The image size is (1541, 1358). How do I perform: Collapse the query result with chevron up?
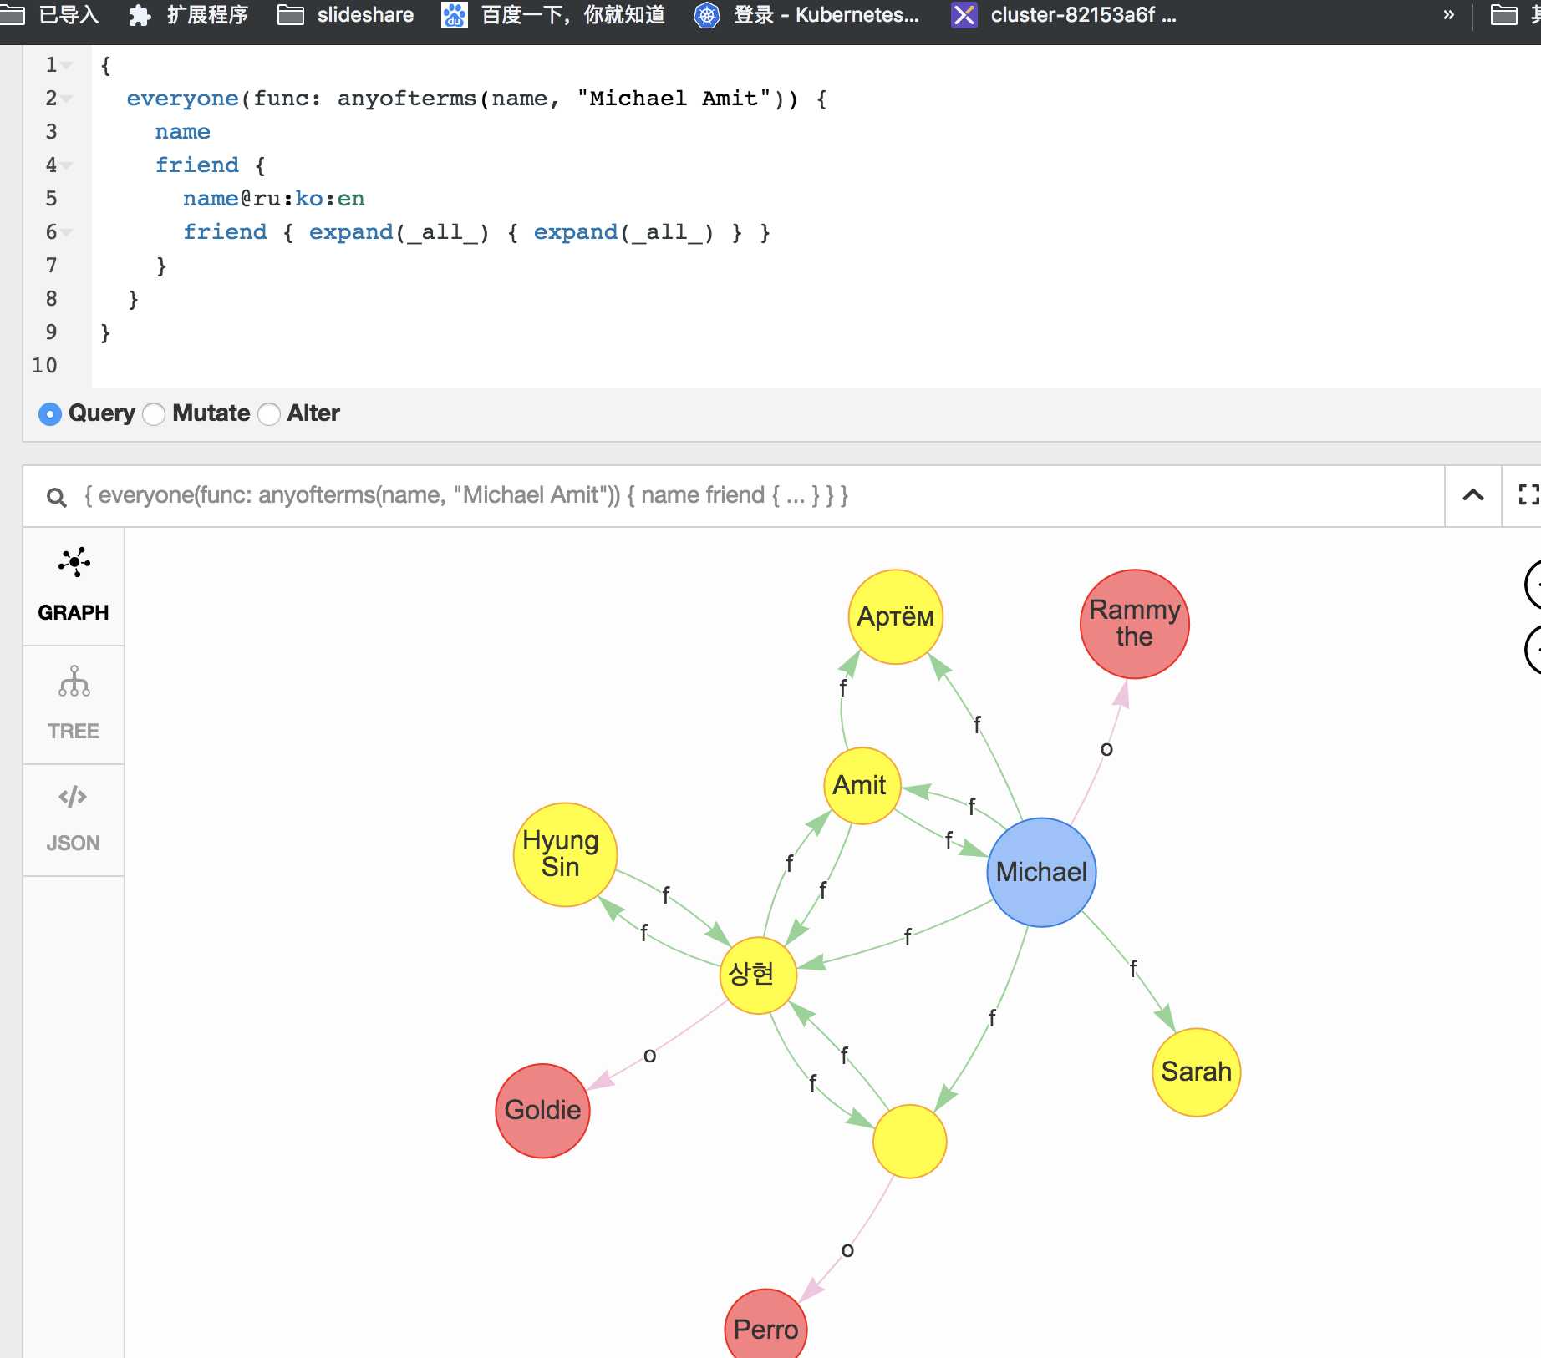click(x=1473, y=495)
